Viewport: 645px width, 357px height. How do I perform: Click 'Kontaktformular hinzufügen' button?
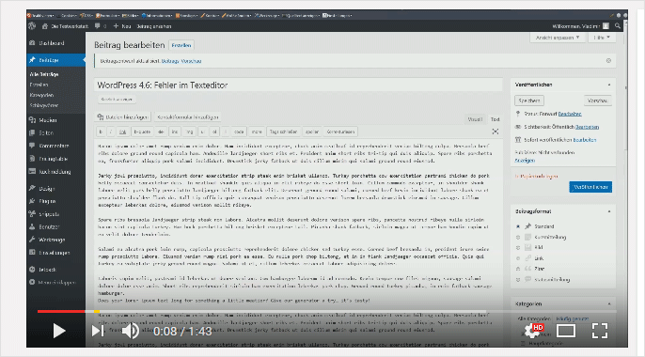[188, 117]
